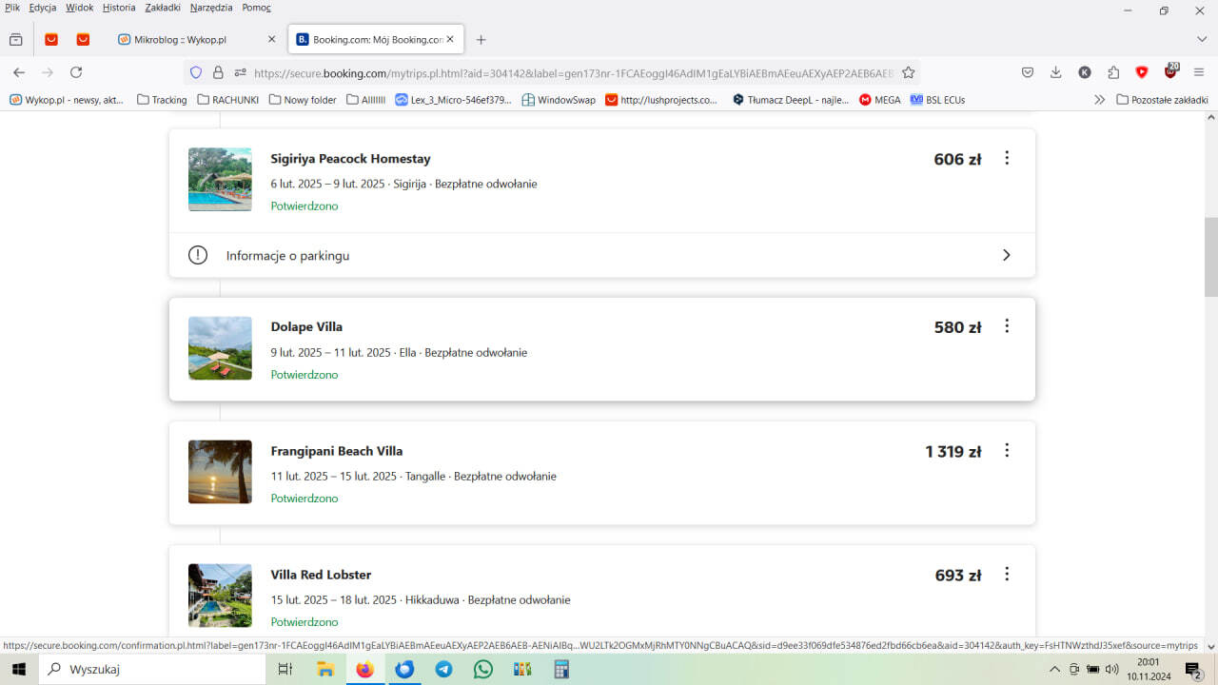Open Dolape Villa booking title link
Viewport: 1218px width, 685px height.
306,326
